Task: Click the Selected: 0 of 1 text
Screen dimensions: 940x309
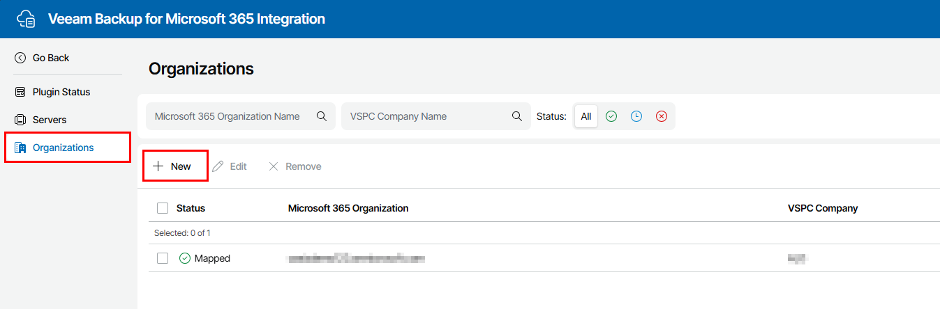Action: 183,233
